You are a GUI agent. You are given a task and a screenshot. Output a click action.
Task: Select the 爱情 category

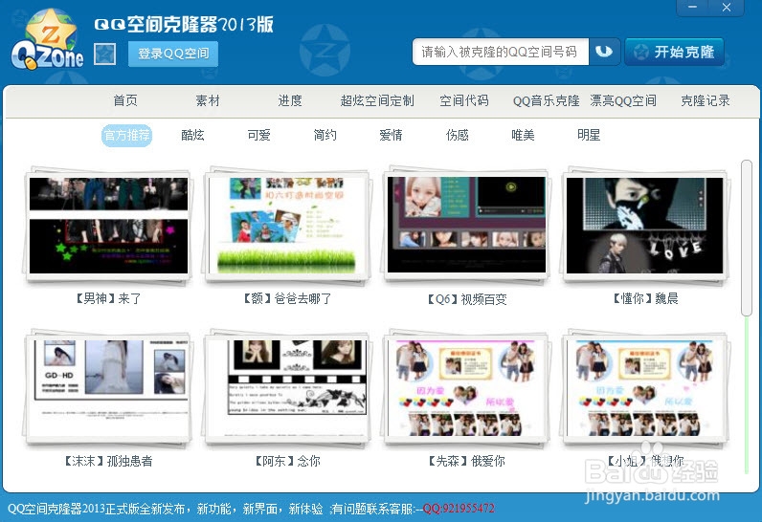tap(391, 135)
